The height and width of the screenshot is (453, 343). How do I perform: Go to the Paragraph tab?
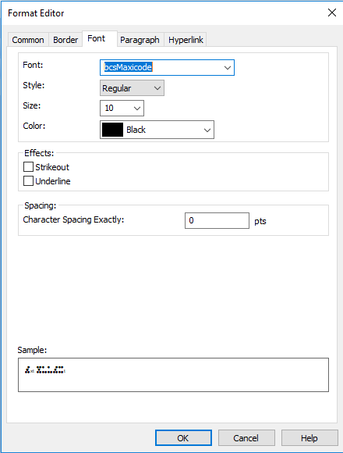click(140, 40)
